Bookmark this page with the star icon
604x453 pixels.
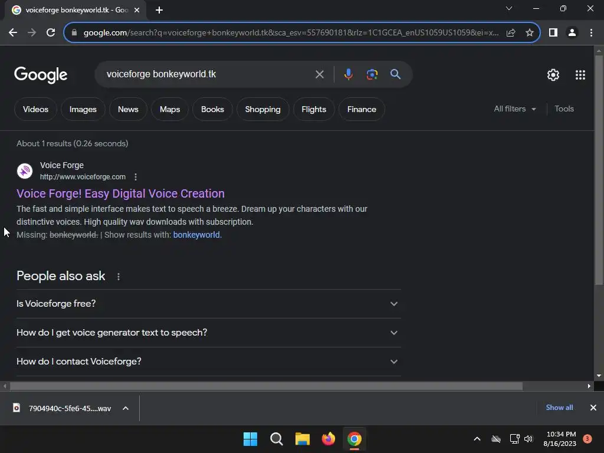[x=530, y=33]
